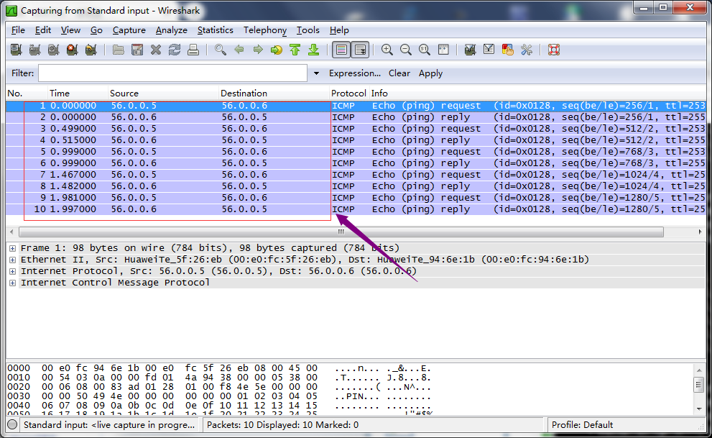This screenshot has height=438, width=712.
Task: Reload the current capture file
Action: pyautogui.click(x=175, y=50)
